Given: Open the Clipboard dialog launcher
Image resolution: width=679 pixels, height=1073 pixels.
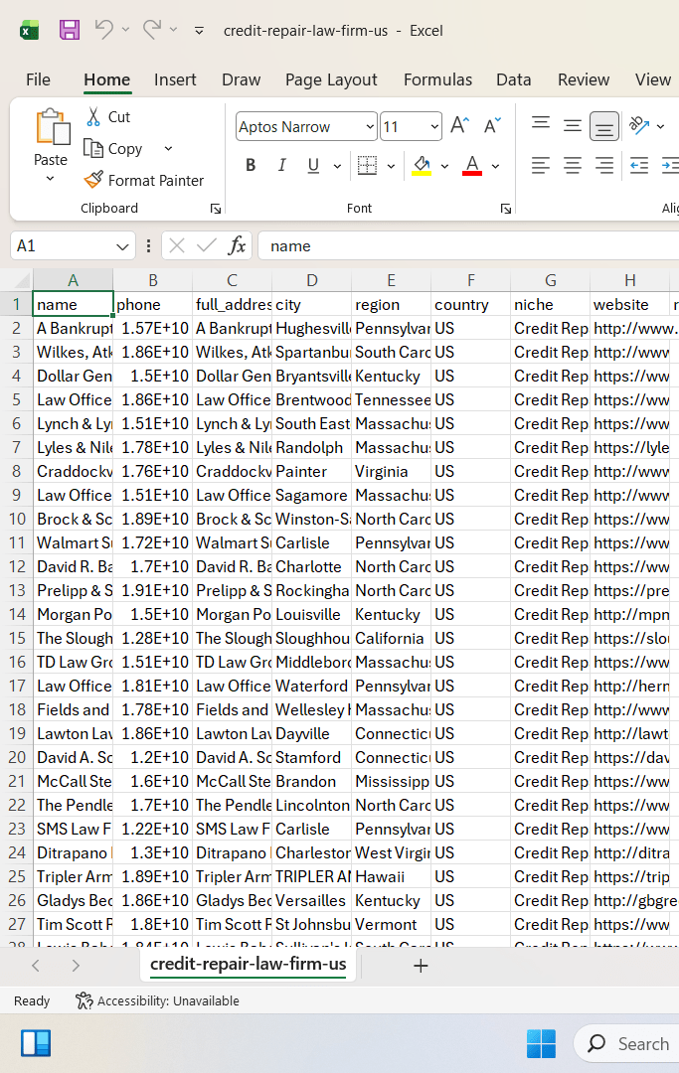Looking at the screenshot, I should tap(216, 209).
